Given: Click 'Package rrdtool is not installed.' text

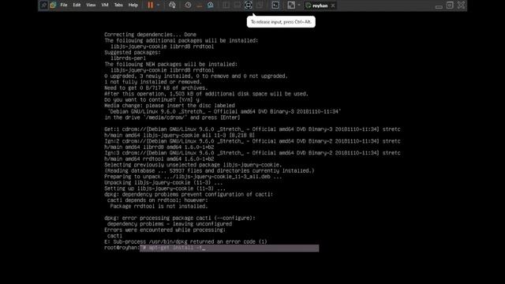Looking at the screenshot, I should click(159, 206).
